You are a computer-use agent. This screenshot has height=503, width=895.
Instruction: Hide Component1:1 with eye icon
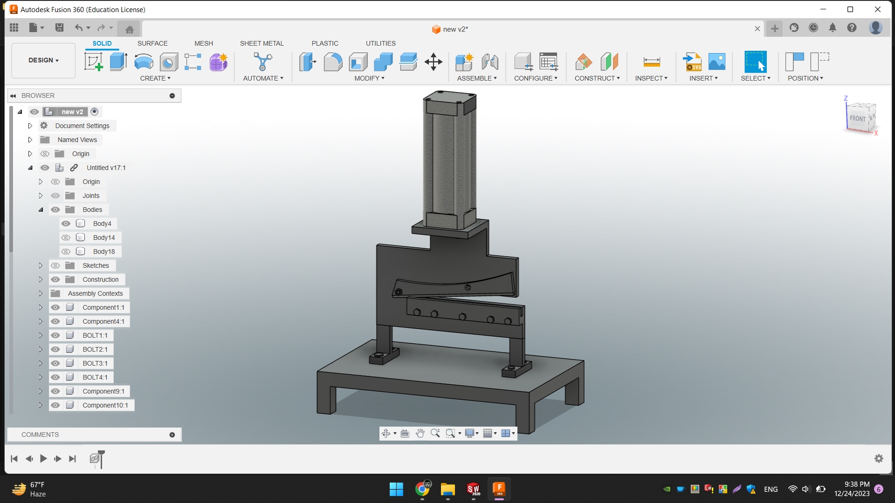(55, 307)
